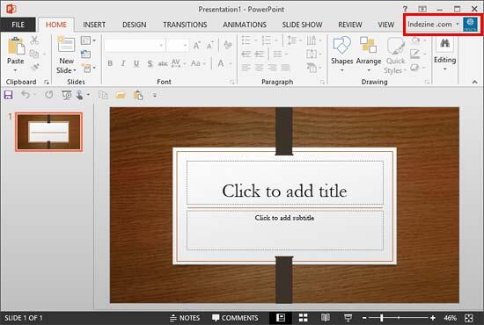This screenshot has height=325, width=484.
Task: Open the ANIMATIONS tab
Action: point(245,25)
